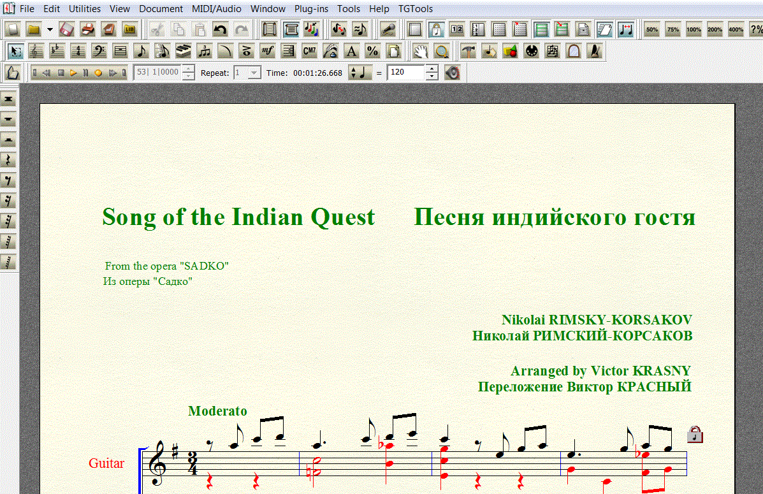This screenshot has height=494, width=763.
Task: Select the Key Signature tool
Action: [x=57, y=51]
